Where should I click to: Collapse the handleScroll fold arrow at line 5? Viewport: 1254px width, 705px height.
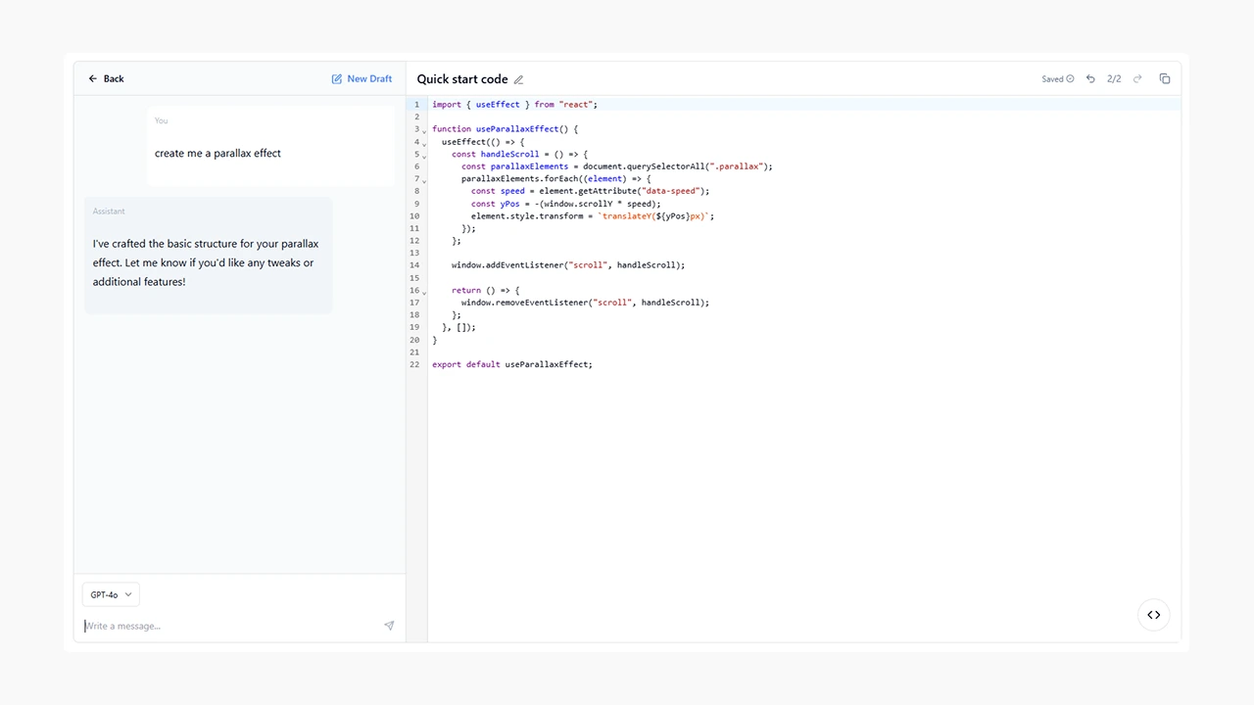424,156
